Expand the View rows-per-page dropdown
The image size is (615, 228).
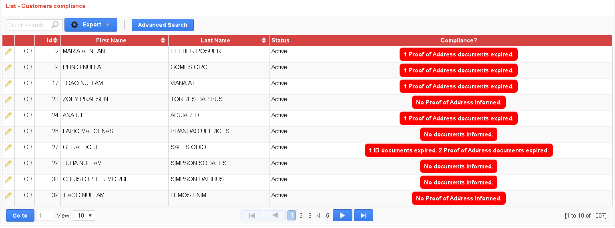coord(84,216)
